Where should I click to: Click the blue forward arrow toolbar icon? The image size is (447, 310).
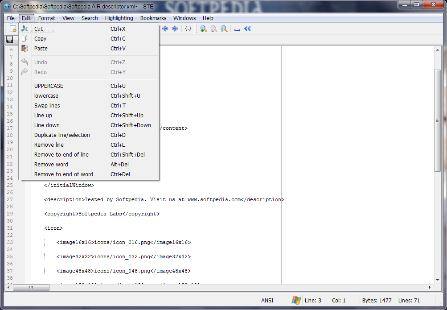[175, 29]
